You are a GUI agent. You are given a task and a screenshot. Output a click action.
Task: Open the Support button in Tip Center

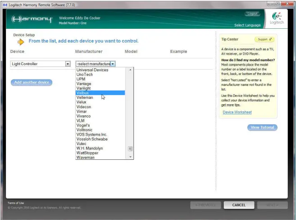pos(264,40)
